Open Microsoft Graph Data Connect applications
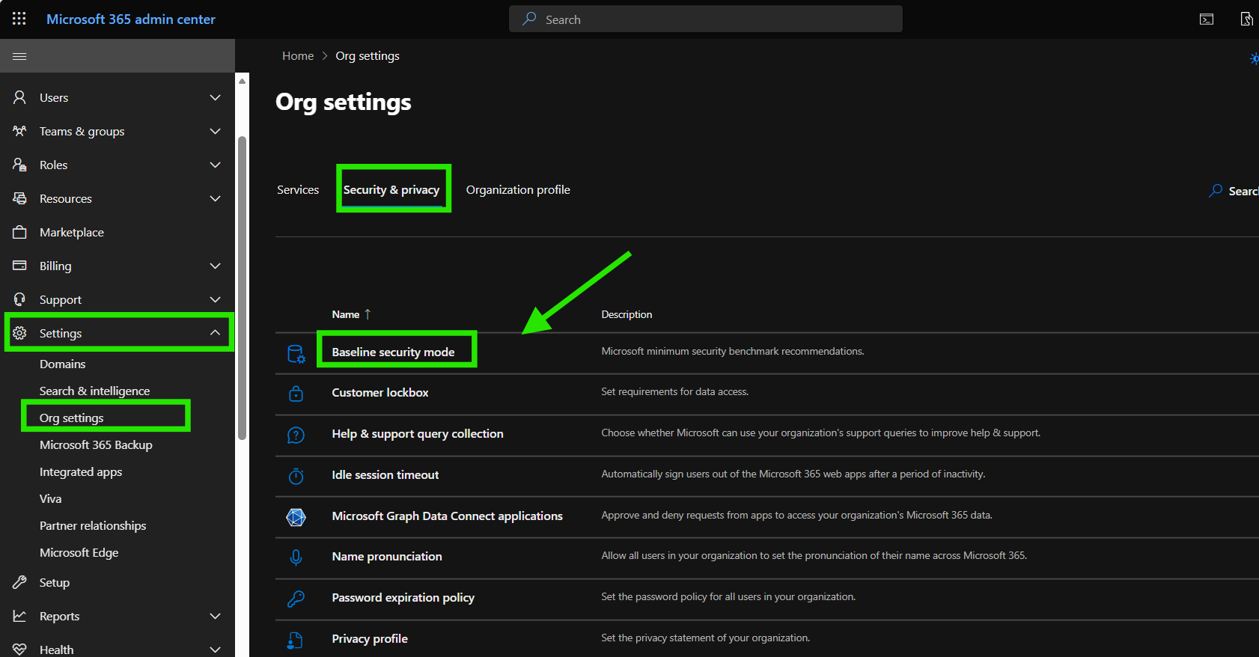This screenshot has width=1259, height=657. pos(448,516)
